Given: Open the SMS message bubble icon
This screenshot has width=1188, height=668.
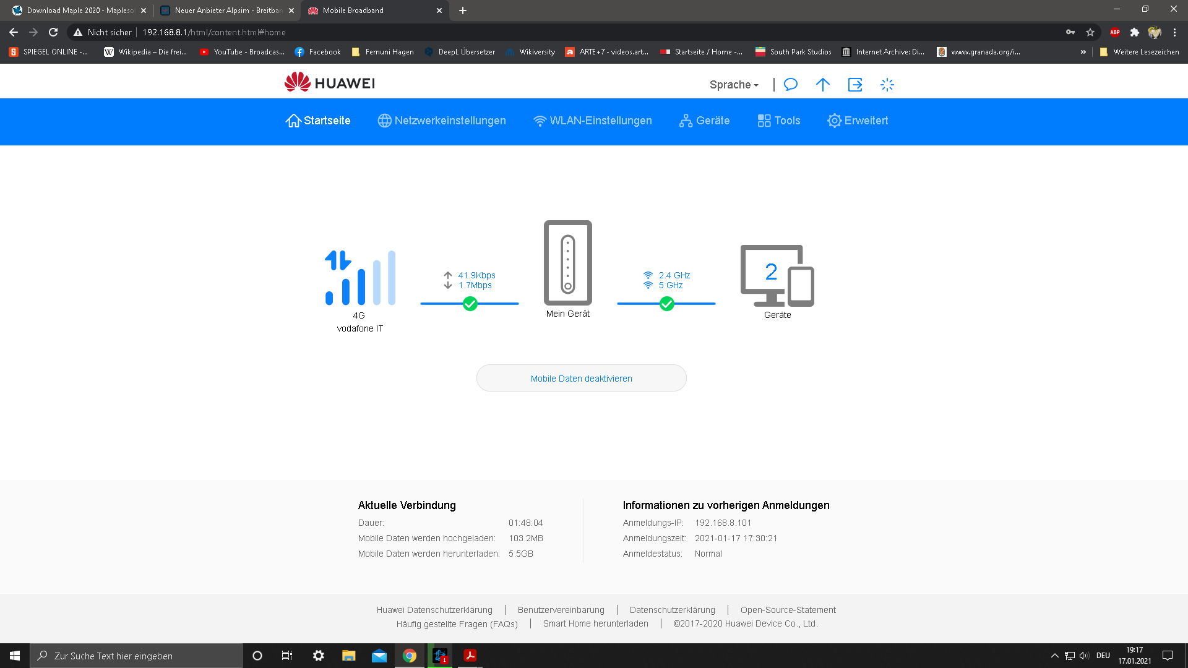Looking at the screenshot, I should pos(791,85).
